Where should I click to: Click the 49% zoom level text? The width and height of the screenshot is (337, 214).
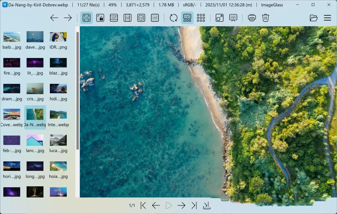(x=113, y=5)
